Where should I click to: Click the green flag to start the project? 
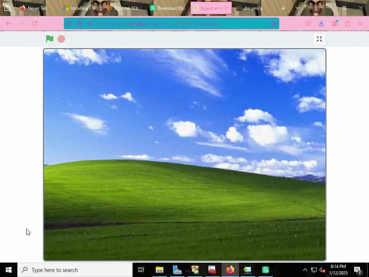coord(50,39)
